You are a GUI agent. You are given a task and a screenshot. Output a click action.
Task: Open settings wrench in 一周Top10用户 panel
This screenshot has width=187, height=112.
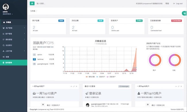pos(179,86)
